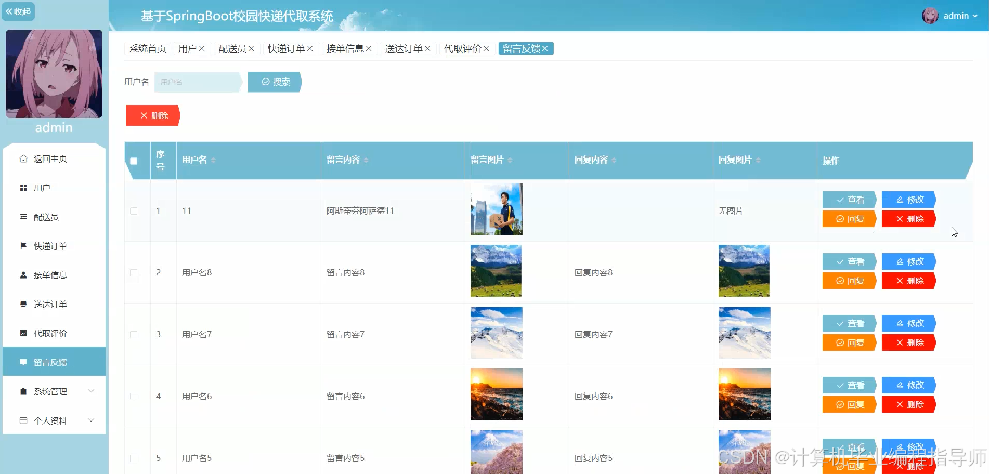
Task: Toggle the select-all checkbox in table header
Action: [134, 161]
